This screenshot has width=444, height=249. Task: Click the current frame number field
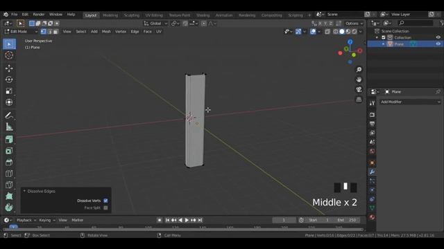pyautogui.click(x=284, y=220)
